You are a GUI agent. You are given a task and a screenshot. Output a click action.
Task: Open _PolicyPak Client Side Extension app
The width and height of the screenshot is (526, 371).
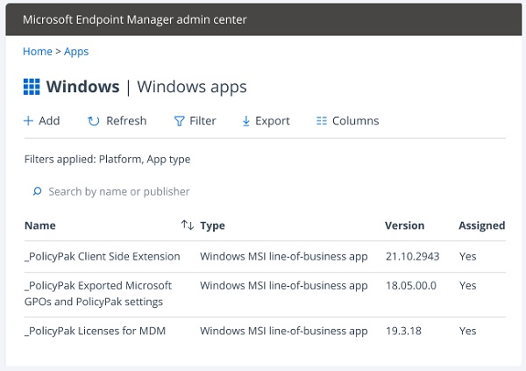pos(103,257)
